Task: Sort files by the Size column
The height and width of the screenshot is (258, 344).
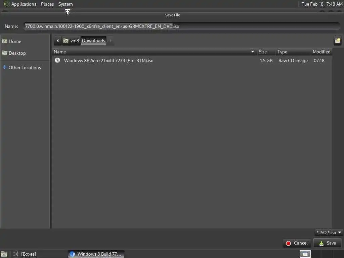Action: pyautogui.click(x=266, y=52)
